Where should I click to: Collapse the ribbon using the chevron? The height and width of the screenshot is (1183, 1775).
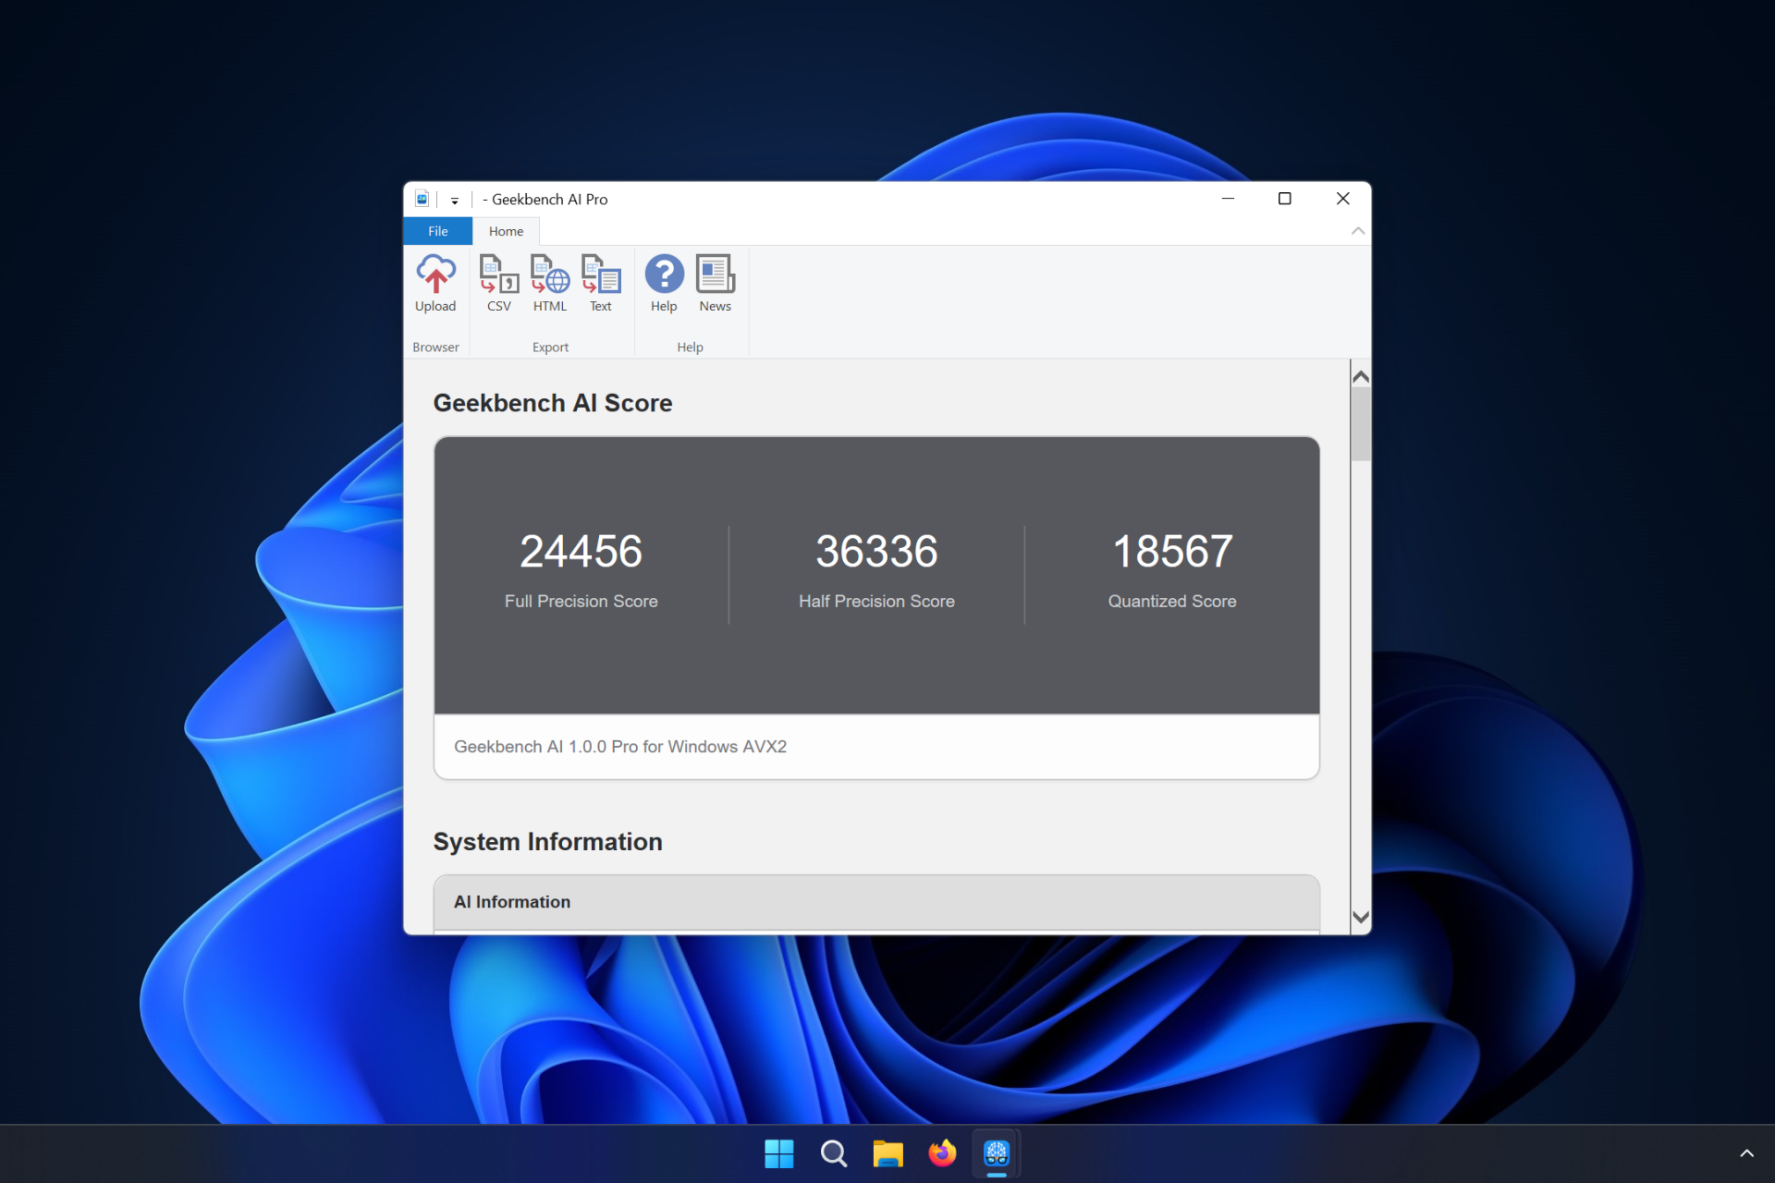click(x=1357, y=231)
